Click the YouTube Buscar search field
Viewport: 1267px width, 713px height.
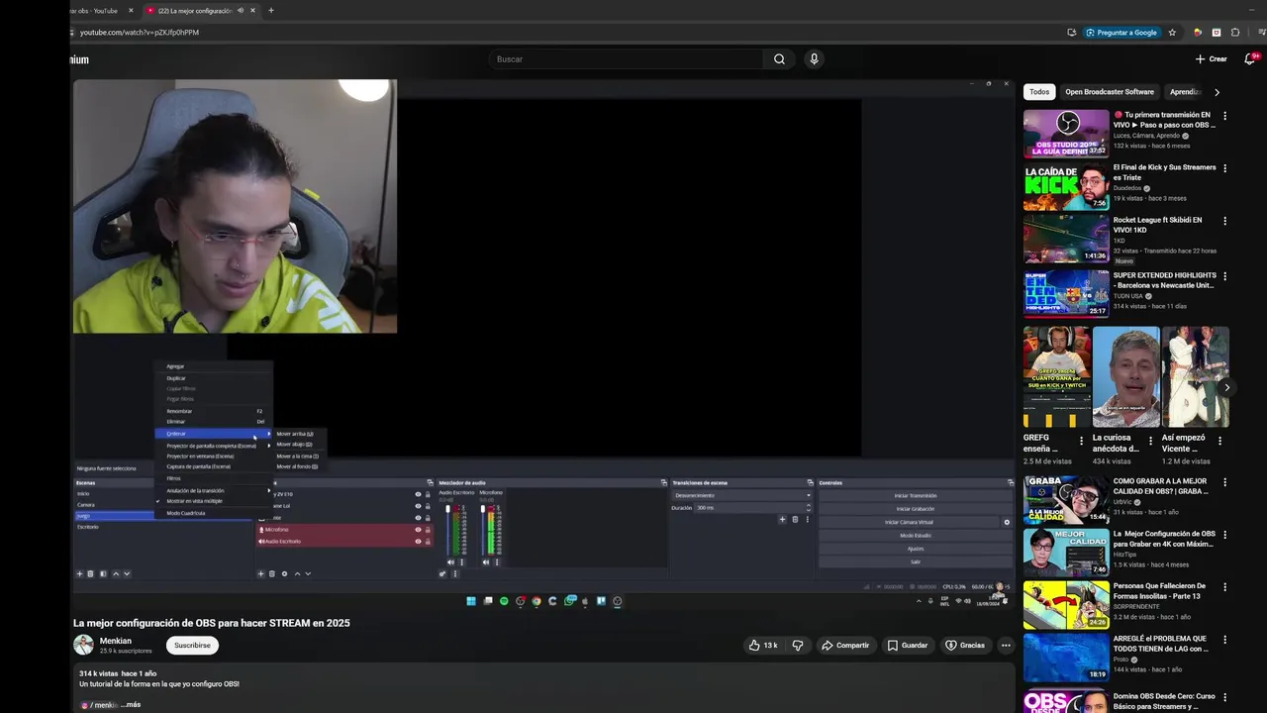(628, 59)
